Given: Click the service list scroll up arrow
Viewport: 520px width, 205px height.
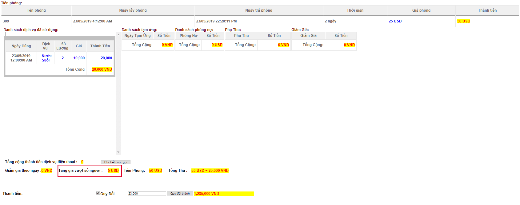Looking at the screenshot, I should [x=118, y=35].
